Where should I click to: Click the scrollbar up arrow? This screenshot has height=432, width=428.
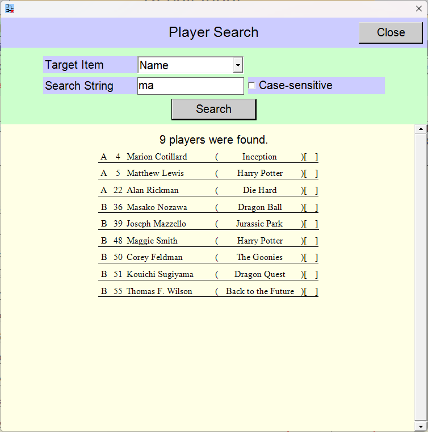click(421, 129)
